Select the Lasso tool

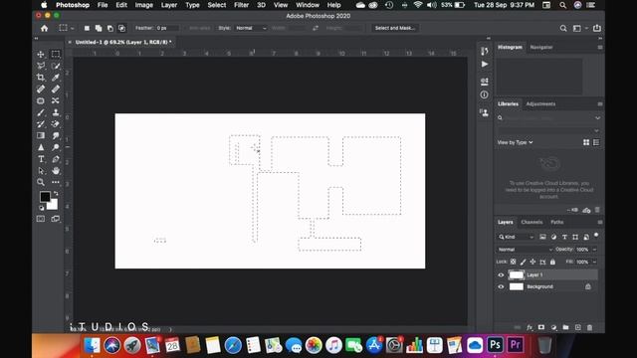coord(41,66)
